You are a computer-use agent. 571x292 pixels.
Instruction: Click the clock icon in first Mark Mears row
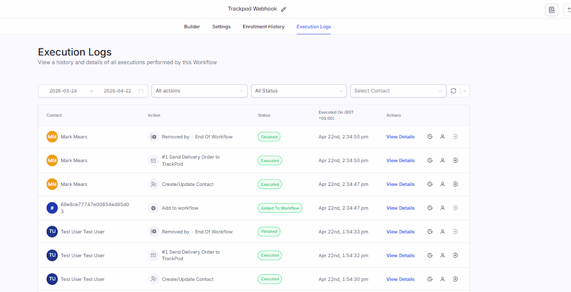430,137
